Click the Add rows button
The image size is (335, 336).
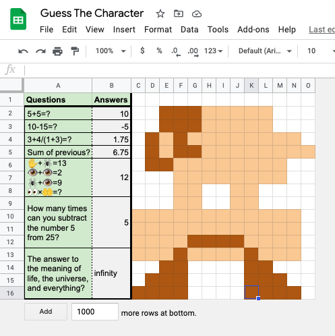[x=46, y=312]
